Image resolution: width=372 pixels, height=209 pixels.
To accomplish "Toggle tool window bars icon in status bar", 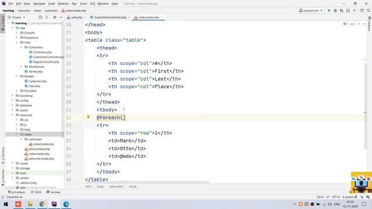I will point(3,197).
